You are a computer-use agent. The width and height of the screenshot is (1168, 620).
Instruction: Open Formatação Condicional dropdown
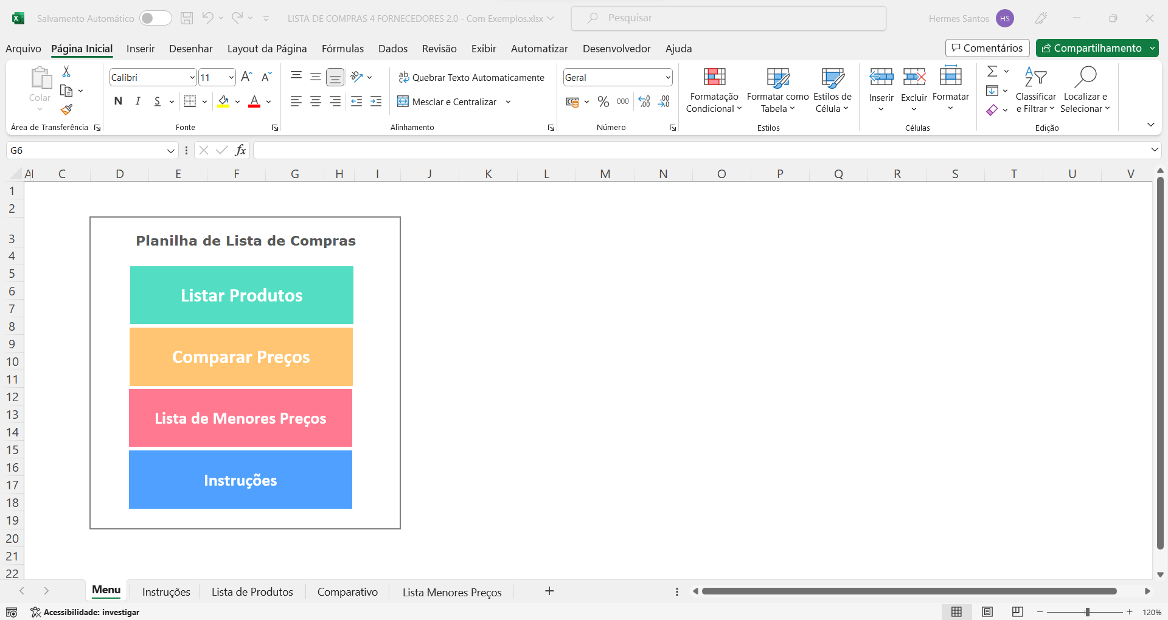pyautogui.click(x=714, y=90)
